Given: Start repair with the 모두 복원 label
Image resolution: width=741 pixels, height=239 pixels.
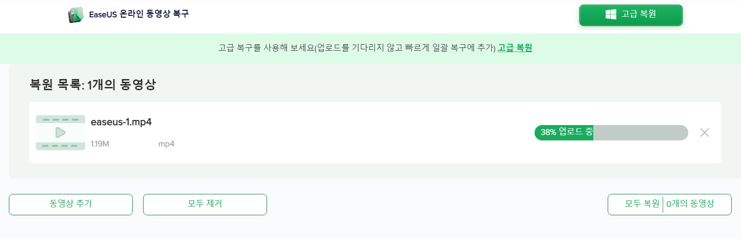Looking at the screenshot, I should pyautogui.click(x=642, y=204).
